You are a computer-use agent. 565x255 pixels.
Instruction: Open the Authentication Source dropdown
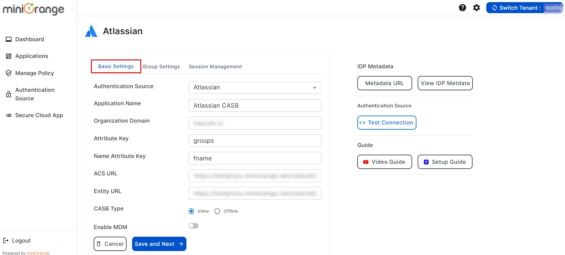255,88
